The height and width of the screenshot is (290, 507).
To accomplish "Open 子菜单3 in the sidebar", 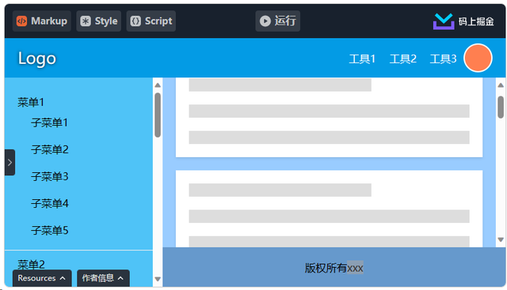I will click(x=49, y=176).
